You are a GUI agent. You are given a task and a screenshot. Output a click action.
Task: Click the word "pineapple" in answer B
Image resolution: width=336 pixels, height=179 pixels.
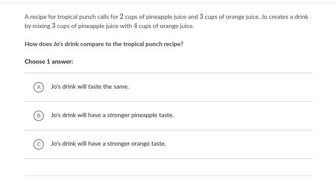(x=145, y=115)
